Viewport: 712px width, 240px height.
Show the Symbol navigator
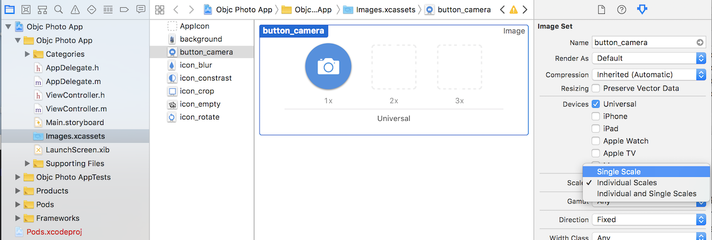click(x=42, y=9)
